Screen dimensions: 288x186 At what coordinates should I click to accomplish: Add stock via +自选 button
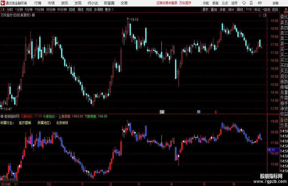coord(266,9)
